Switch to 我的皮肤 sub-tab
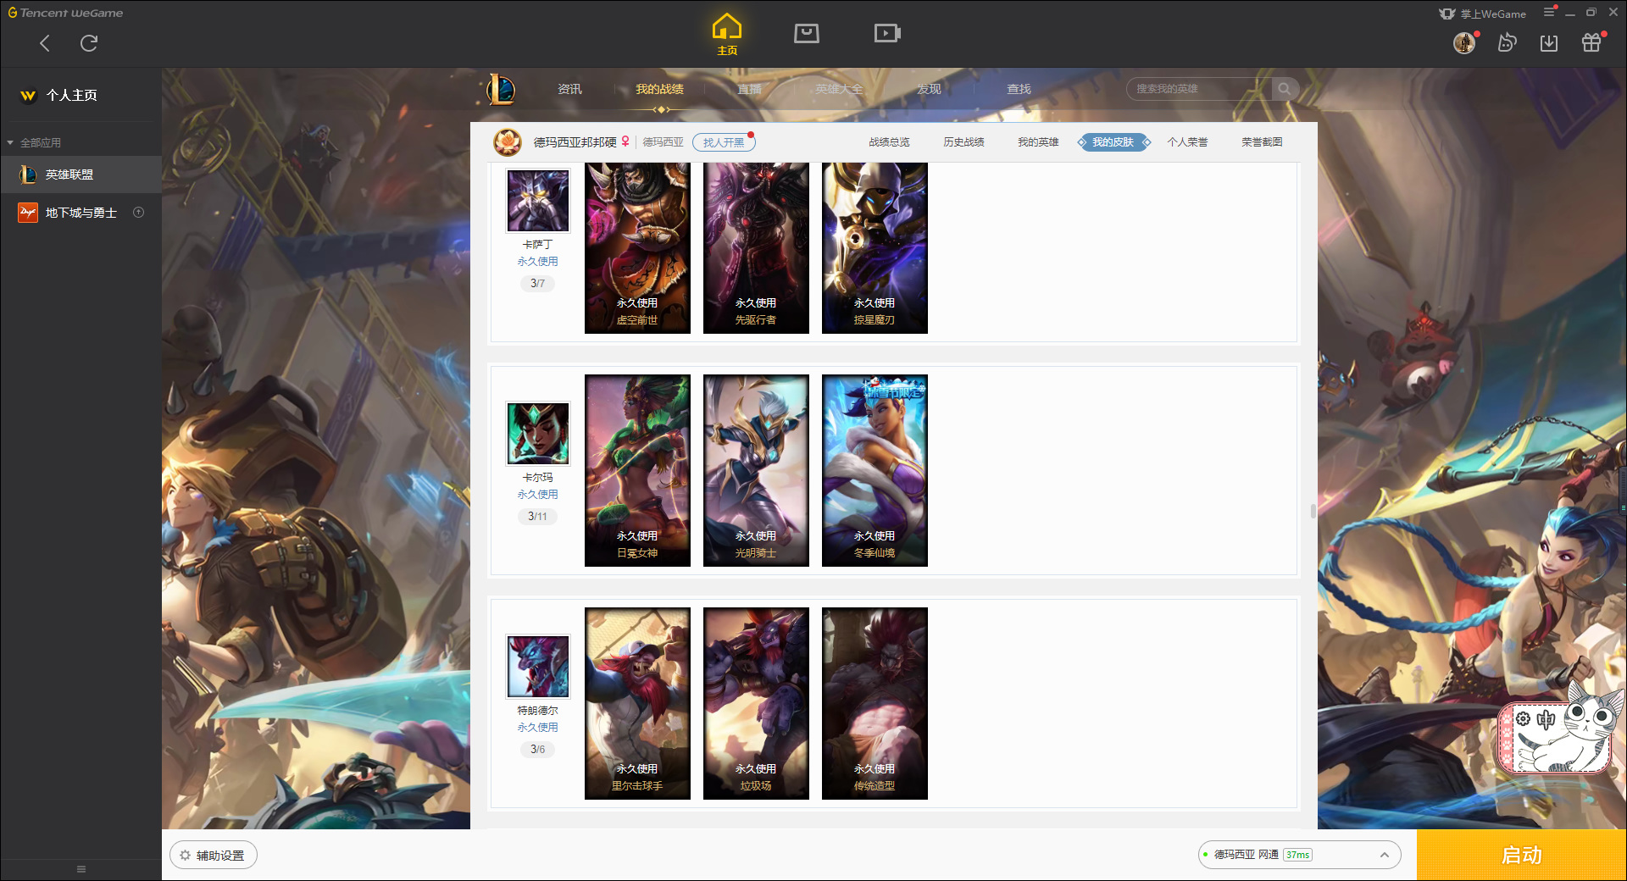Screen dimensions: 1627x881 click(1113, 142)
